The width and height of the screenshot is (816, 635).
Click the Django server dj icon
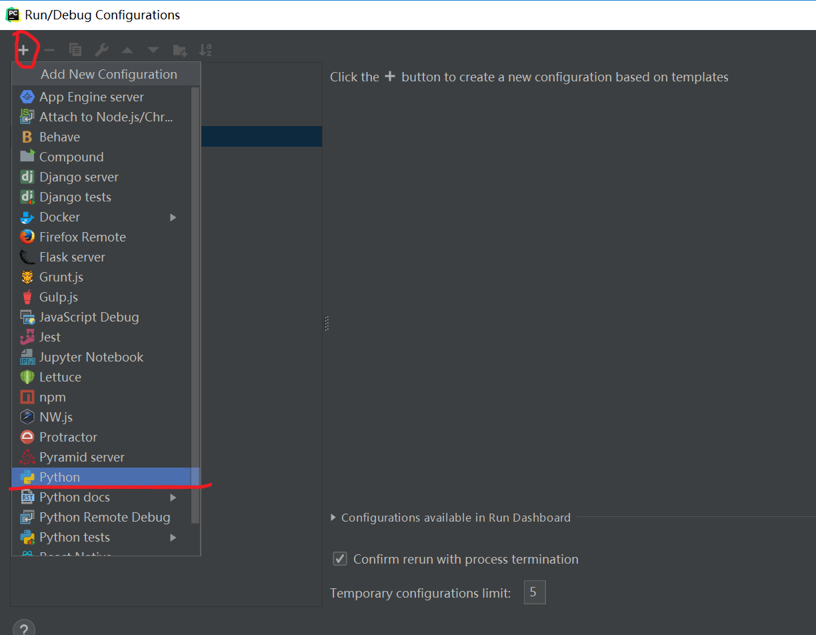tap(27, 177)
